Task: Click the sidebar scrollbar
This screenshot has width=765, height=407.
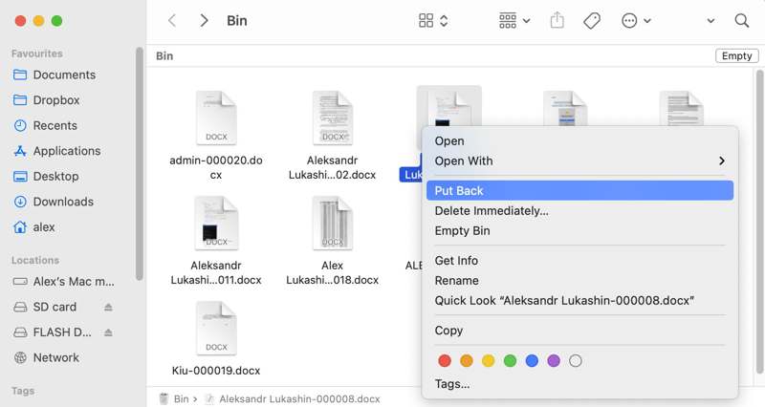Action: coord(139,163)
